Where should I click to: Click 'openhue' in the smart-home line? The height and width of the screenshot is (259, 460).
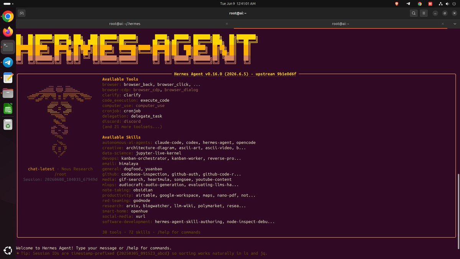click(139, 211)
